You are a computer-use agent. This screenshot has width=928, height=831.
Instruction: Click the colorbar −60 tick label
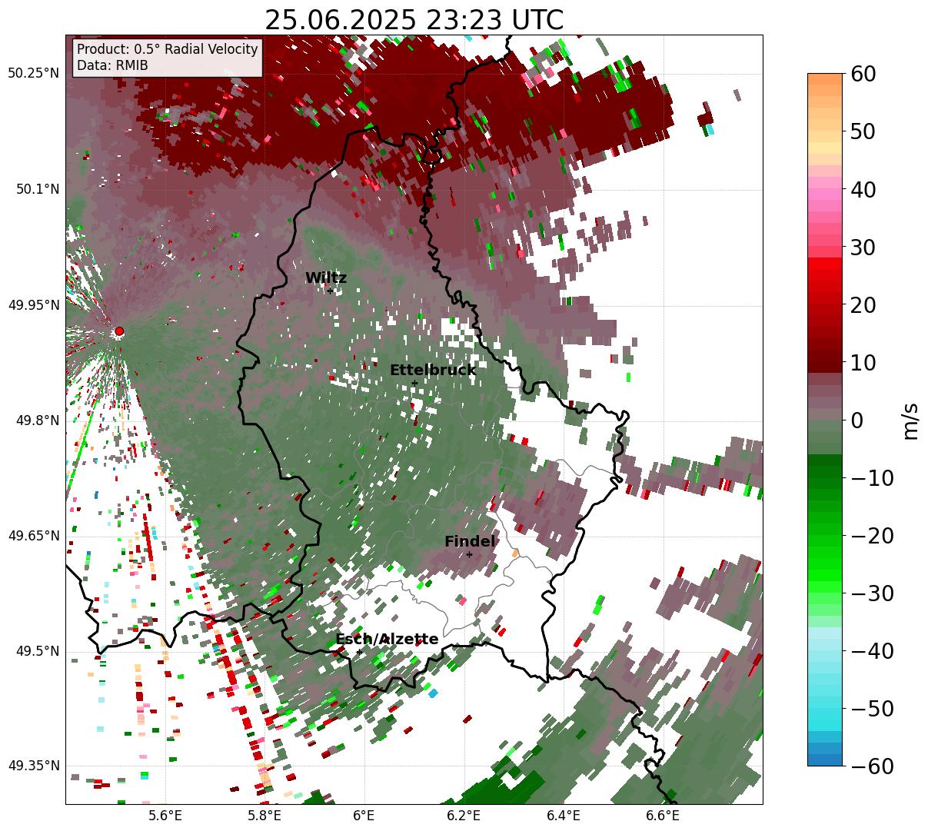coord(872,766)
